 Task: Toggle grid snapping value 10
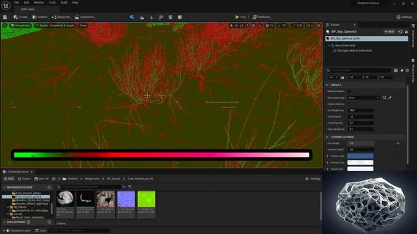(270, 25)
